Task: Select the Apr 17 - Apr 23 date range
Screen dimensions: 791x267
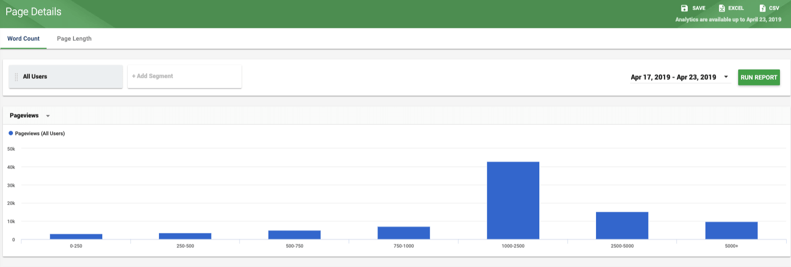Action: pyautogui.click(x=673, y=77)
